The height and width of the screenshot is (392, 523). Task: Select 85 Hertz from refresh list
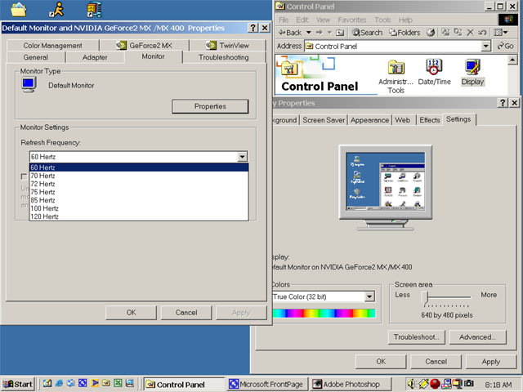42,200
